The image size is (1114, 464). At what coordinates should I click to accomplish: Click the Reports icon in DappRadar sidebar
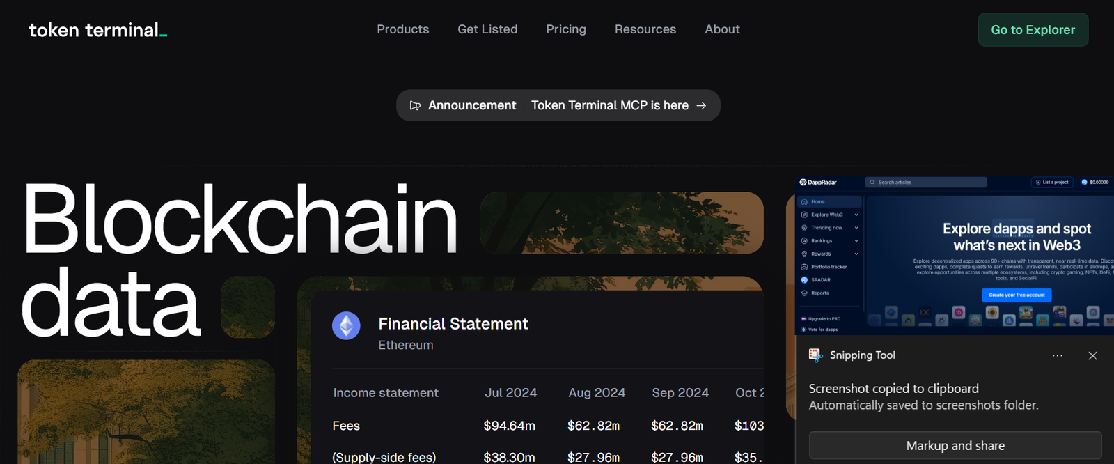point(805,293)
